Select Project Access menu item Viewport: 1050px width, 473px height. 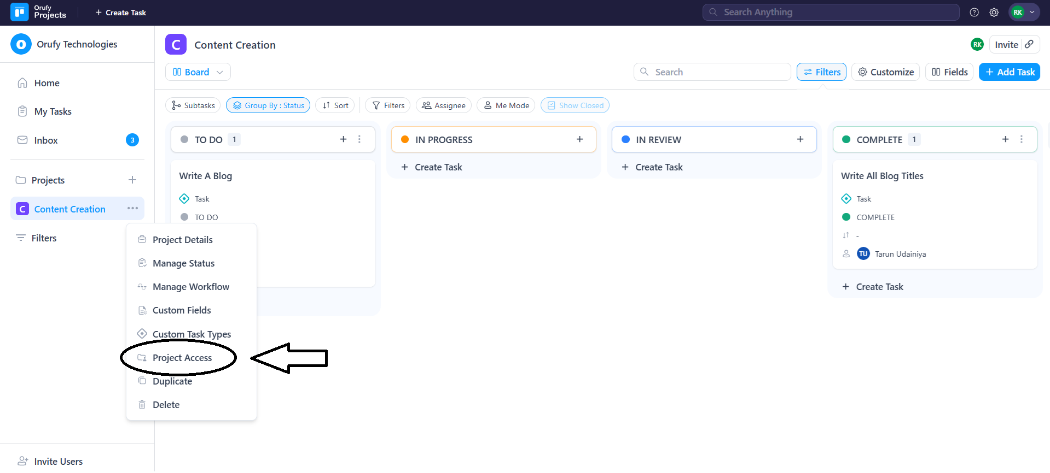tap(191, 358)
